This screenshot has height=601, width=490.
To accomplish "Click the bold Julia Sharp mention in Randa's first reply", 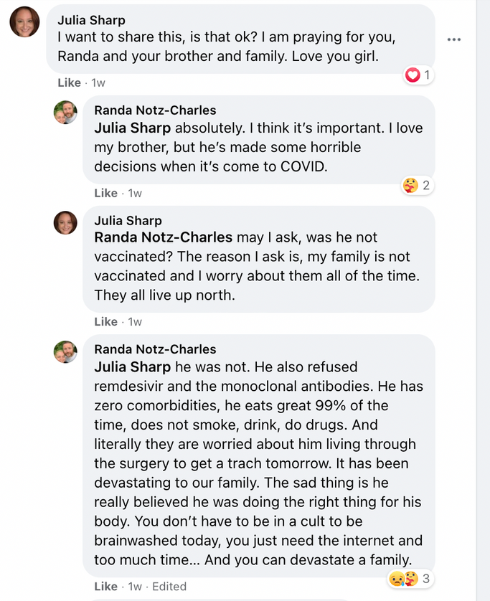I will [132, 128].
